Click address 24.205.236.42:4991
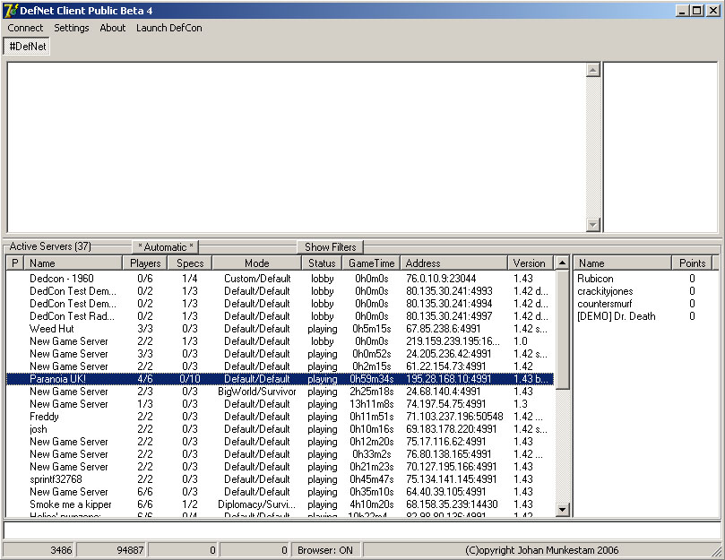Viewport: 725px width, 560px height. (448, 354)
